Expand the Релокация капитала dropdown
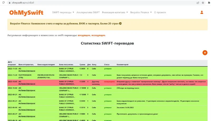The width and height of the screenshot is (211, 121). [x=115, y=12]
